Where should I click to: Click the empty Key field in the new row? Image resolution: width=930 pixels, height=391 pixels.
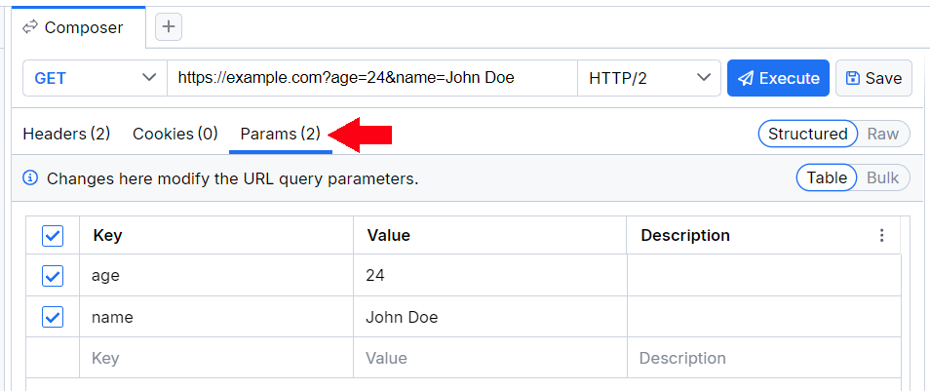[x=215, y=358]
